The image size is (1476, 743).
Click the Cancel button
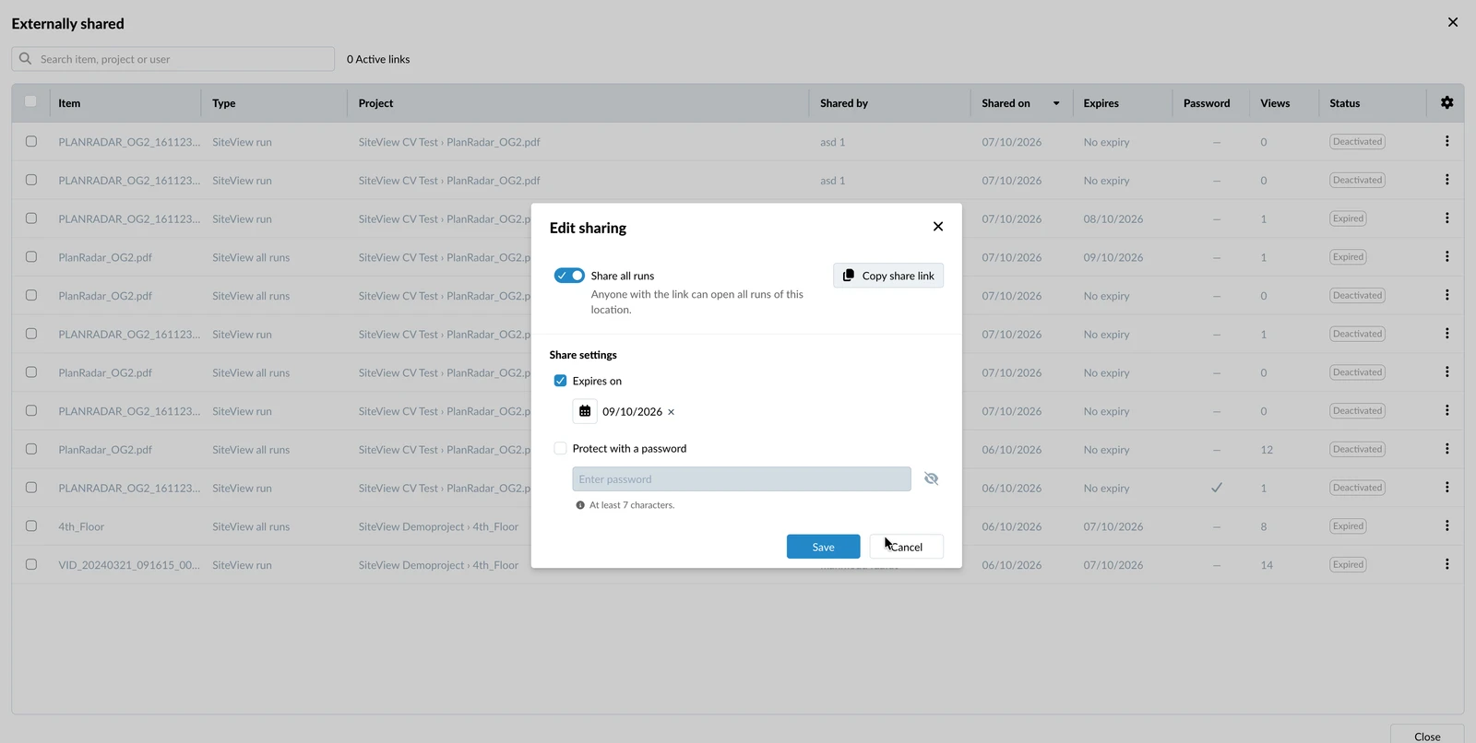[x=906, y=547]
